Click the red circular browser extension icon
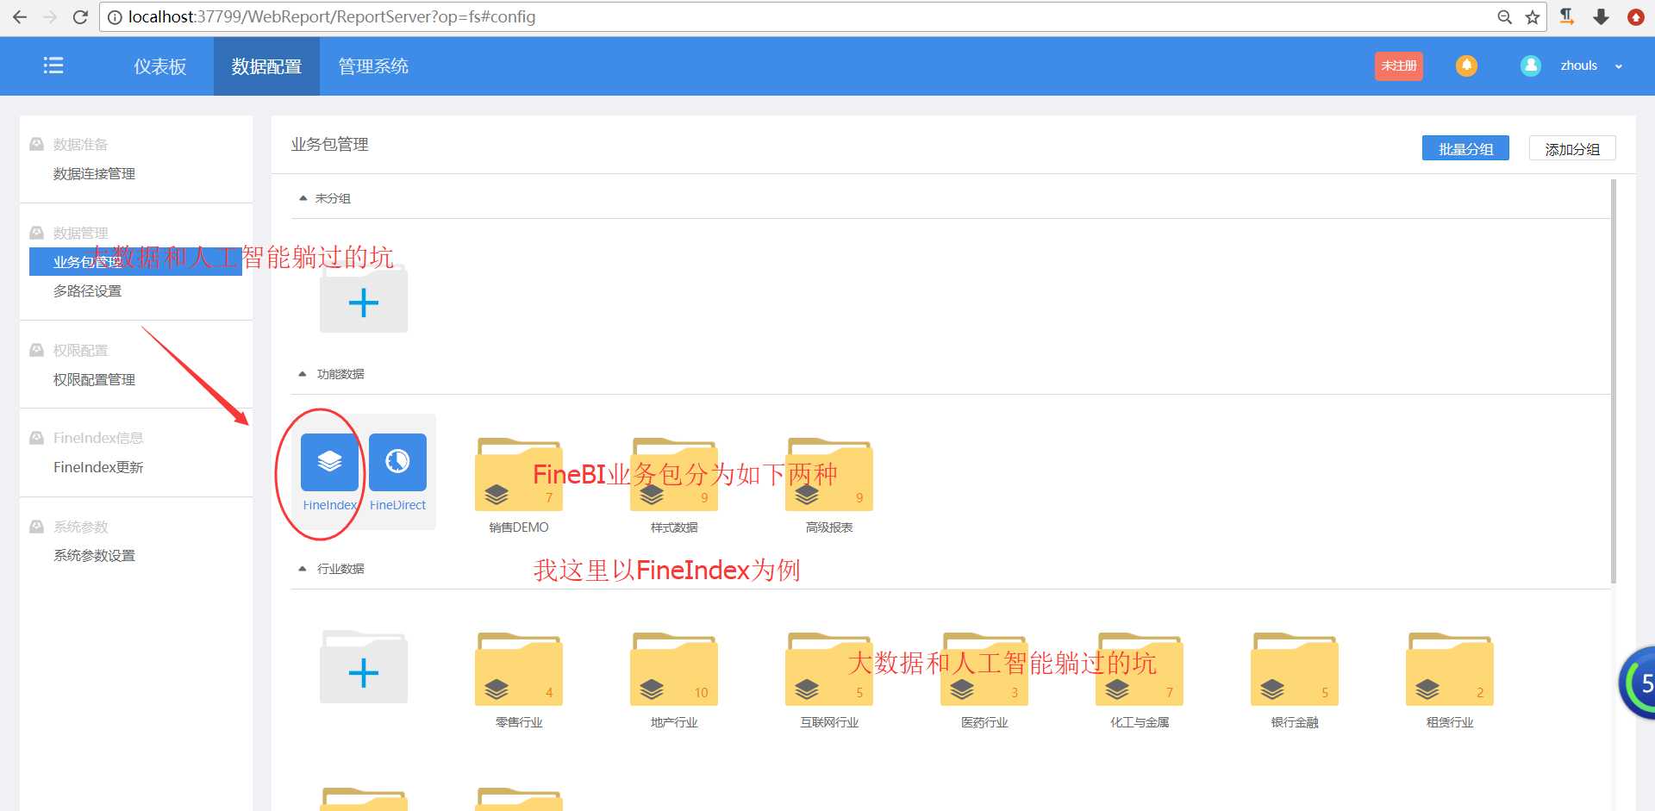The image size is (1655, 811). (x=1636, y=17)
